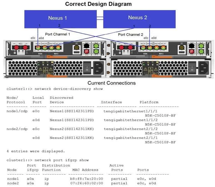The height and width of the screenshot is (187, 215).
Task: Click the Current Connections heading
Action: tap(112, 83)
